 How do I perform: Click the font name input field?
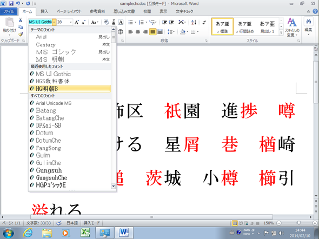pyautogui.click(x=41, y=22)
